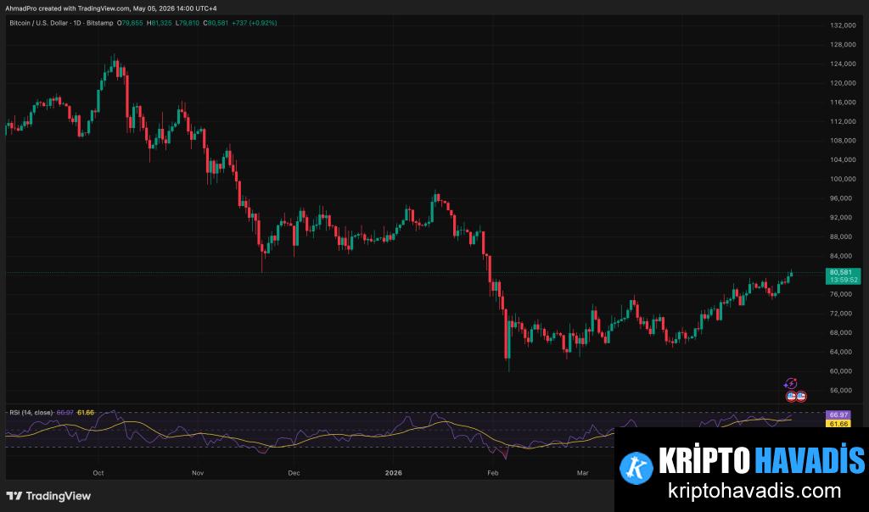Click 124,000 on the price scale
This screenshot has width=869, height=512.
coord(843,64)
